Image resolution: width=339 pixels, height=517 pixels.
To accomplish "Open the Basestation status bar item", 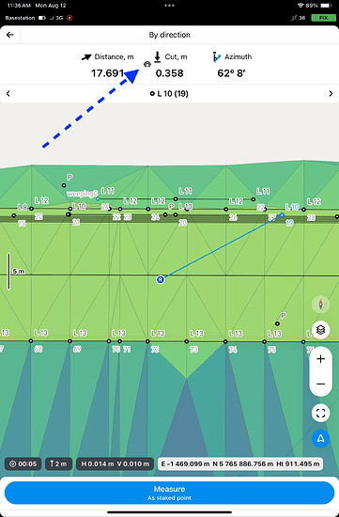I will point(20,18).
